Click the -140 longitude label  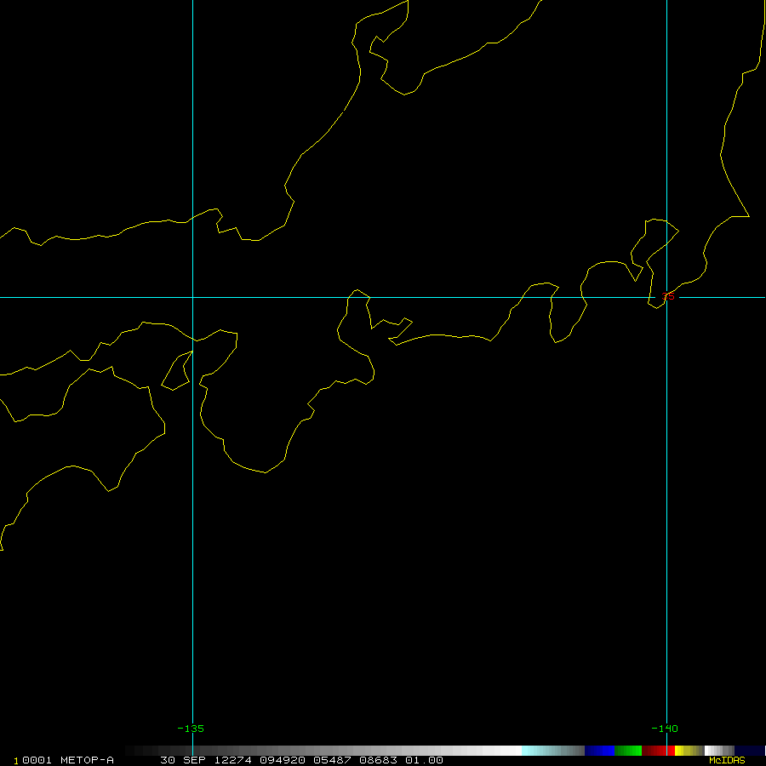click(664, 729)
